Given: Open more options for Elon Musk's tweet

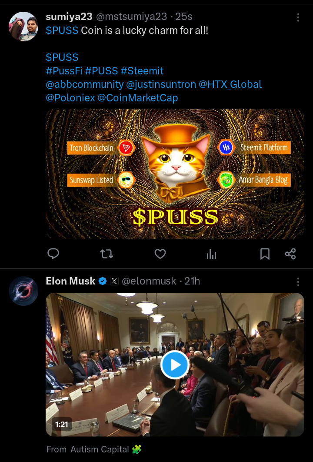Looking at the screenshot, I should click(298, 281).
